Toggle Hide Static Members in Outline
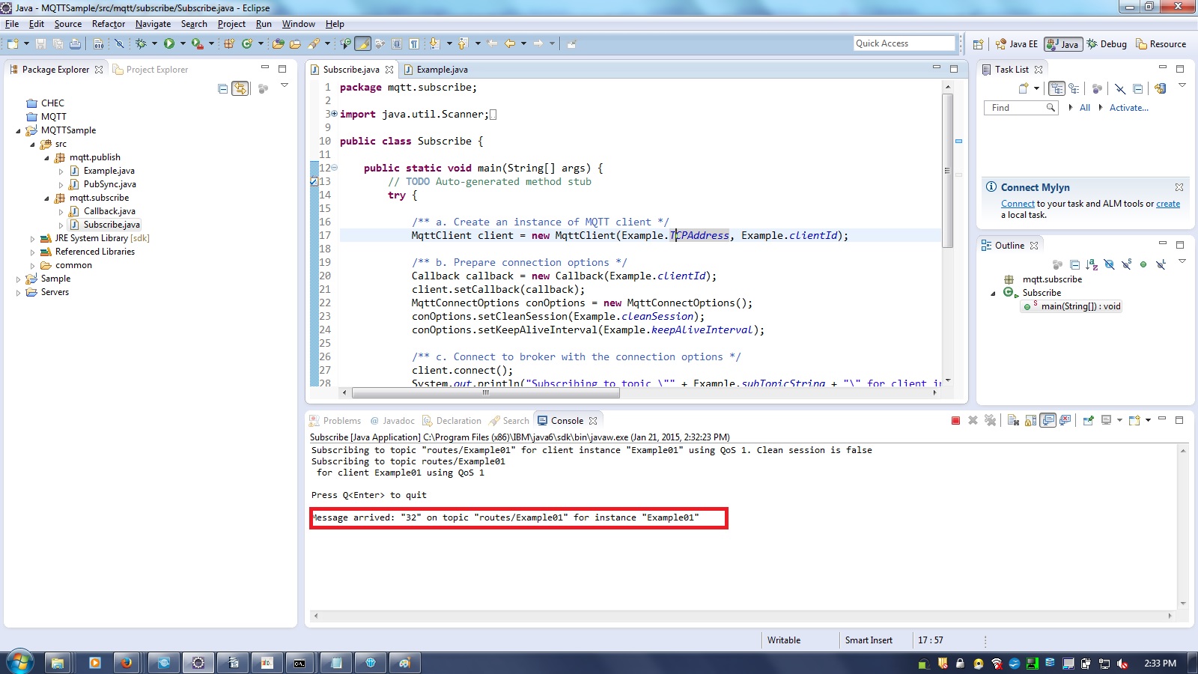Screen dimensions: 1198x674 pos(1126,265)
